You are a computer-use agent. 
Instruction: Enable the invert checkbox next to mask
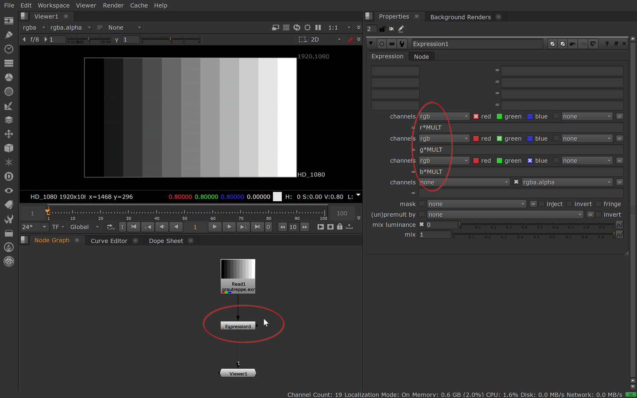(x=570, y=204)
